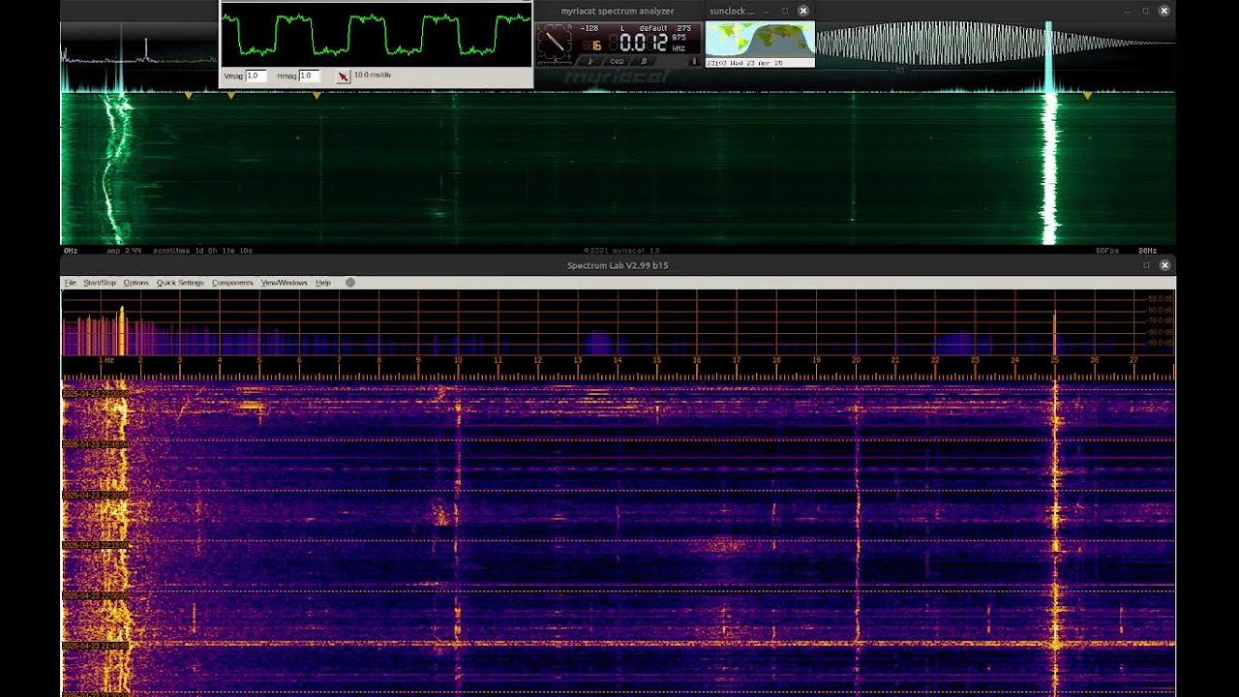Click the gray status indicator beside Help
This screenshot has height=697, width=1239.
350,283
